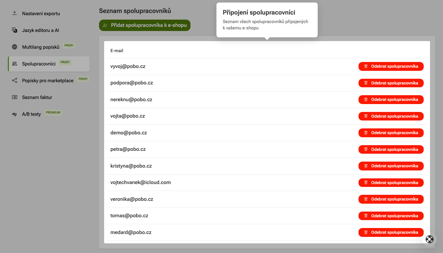Click the translate icon for Jazyk editoru a AI
Viewport: 443px width, 253px height.
tap(15, 30)
